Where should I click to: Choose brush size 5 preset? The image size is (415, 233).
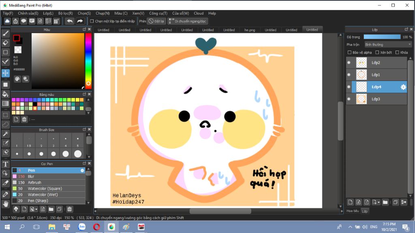point(77,141)
